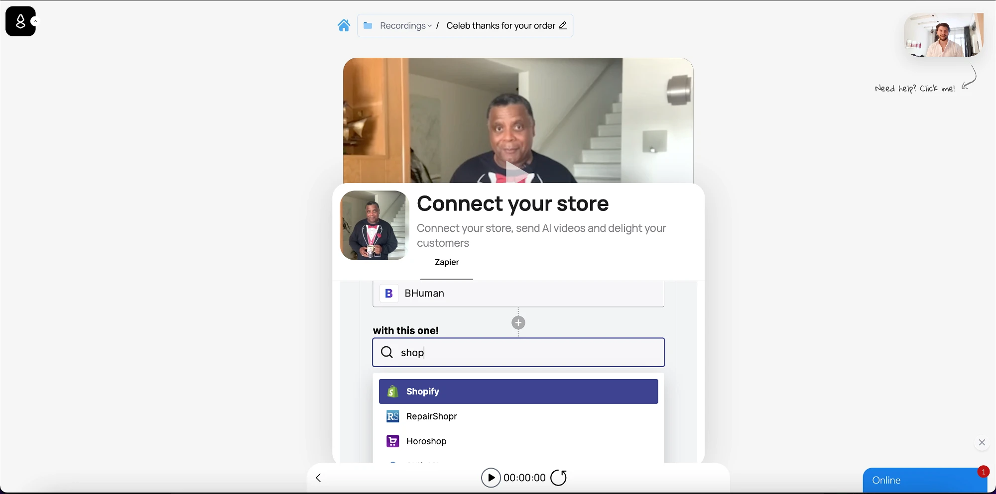
Task: Select the Zapier tab
Action: (x=447, y=263)
